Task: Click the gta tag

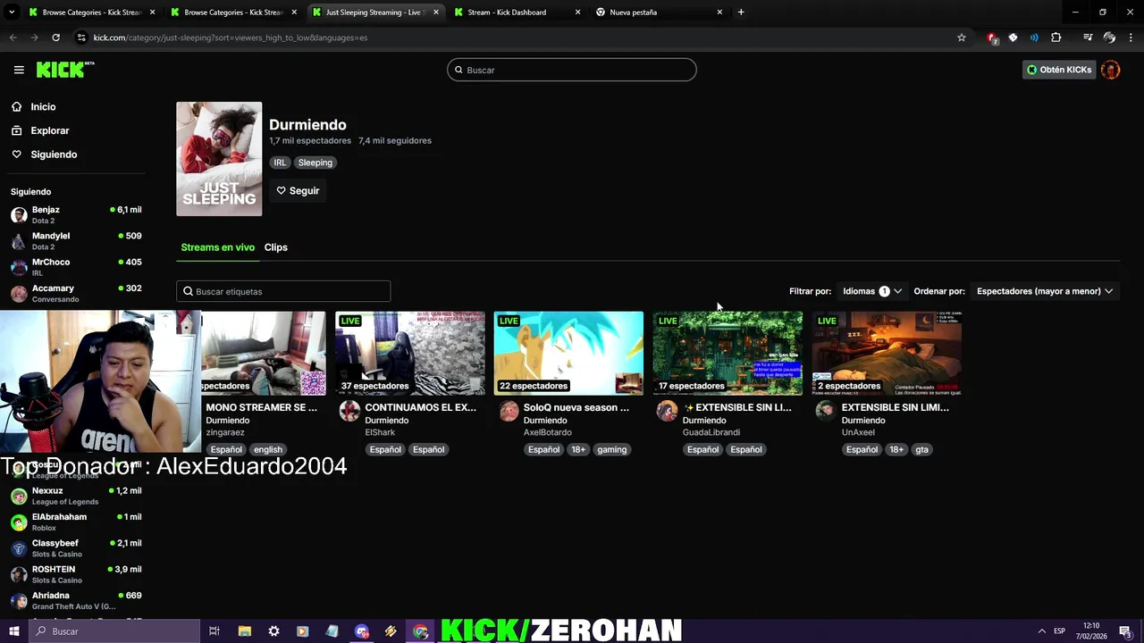Action: pyautogui.click(x=921, y=449)
